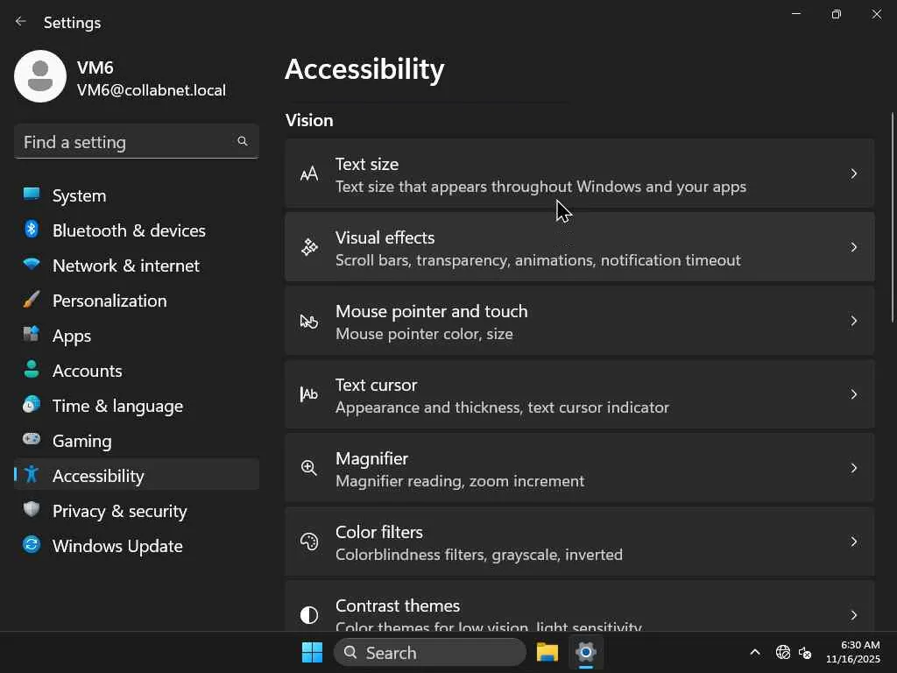The width and height of the screenshot is (897, 673).
Task: Open the Windows Start menu
Action: click(312, 652)
